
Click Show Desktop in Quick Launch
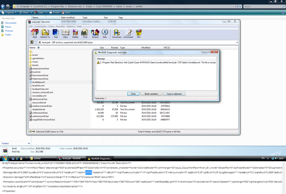point(13,159)
